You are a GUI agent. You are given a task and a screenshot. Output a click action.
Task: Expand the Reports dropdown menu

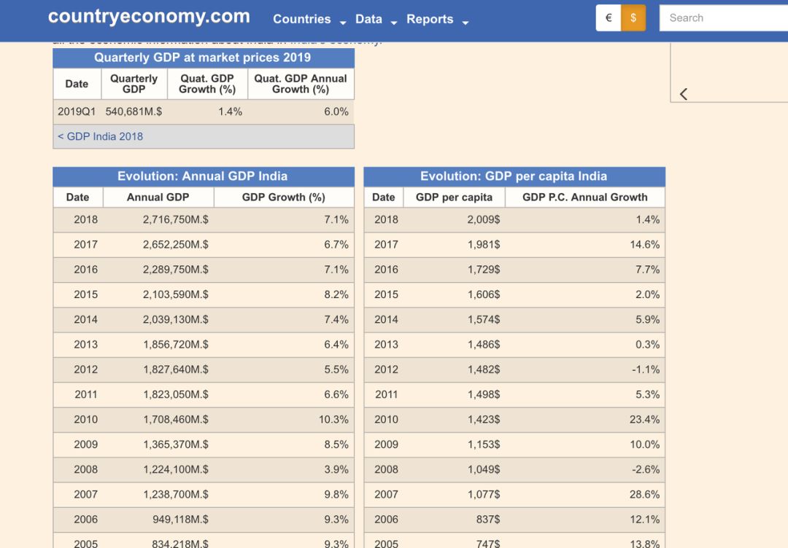[x=437, y=19]
